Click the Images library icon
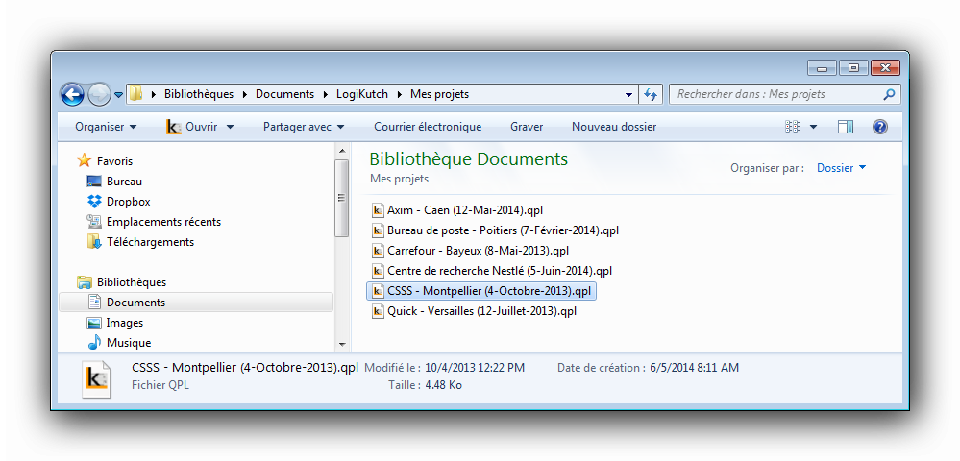The image size is (960, 461). pyautogui.click(x=93, y=323)
